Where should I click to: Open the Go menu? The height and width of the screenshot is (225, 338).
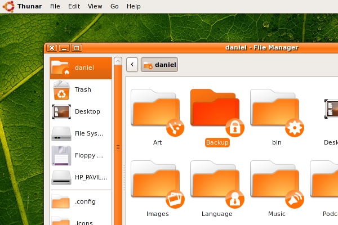tap(114, 6)
